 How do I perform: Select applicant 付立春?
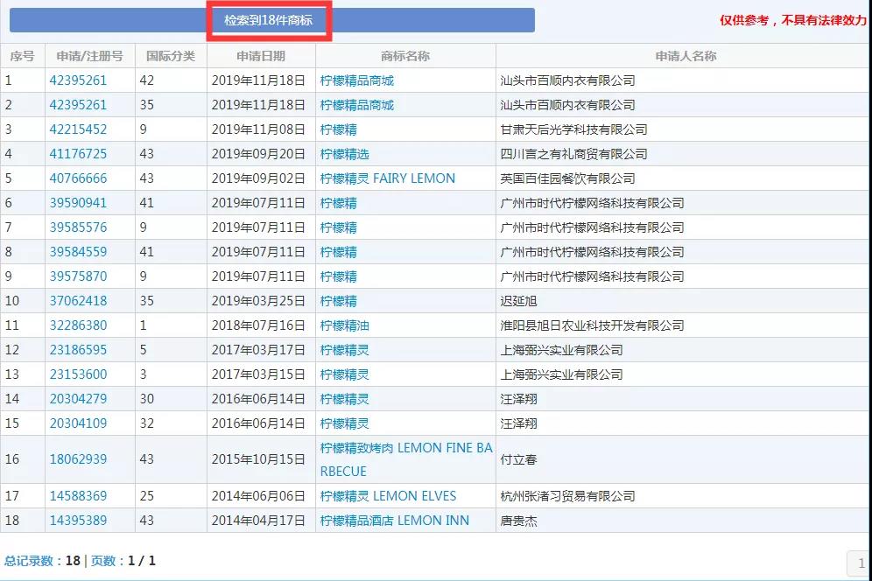pos(518,459)
